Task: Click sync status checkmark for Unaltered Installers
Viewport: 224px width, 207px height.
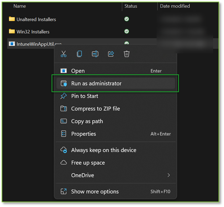Action: click(x=127, y=19)
